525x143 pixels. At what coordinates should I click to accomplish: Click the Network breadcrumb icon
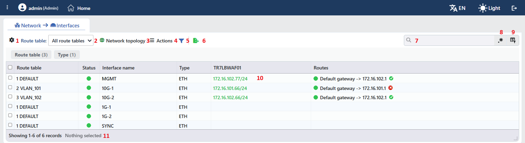(x=17, y=25)
